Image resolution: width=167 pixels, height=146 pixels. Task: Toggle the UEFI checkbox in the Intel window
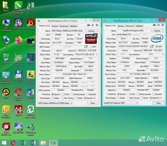click(156, 47)
